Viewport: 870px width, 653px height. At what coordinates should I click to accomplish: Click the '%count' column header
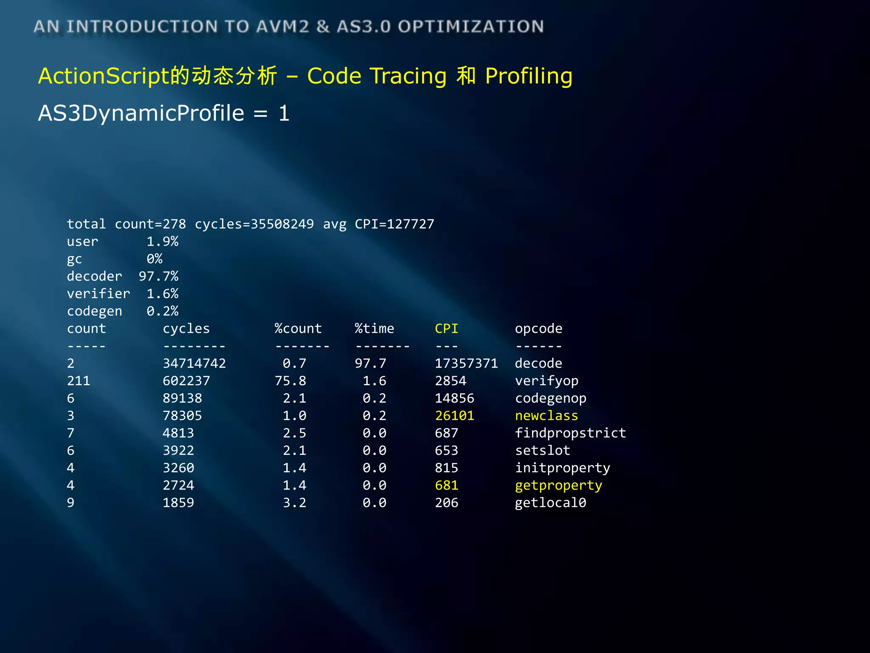pyautogui.click(x=298, y=329)
